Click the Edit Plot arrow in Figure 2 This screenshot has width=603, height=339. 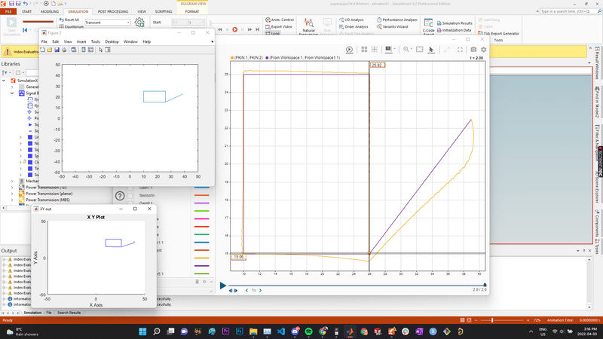point(100,50)
